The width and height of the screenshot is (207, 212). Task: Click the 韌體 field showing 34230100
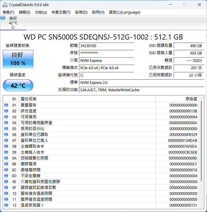[x=107, y=46]
